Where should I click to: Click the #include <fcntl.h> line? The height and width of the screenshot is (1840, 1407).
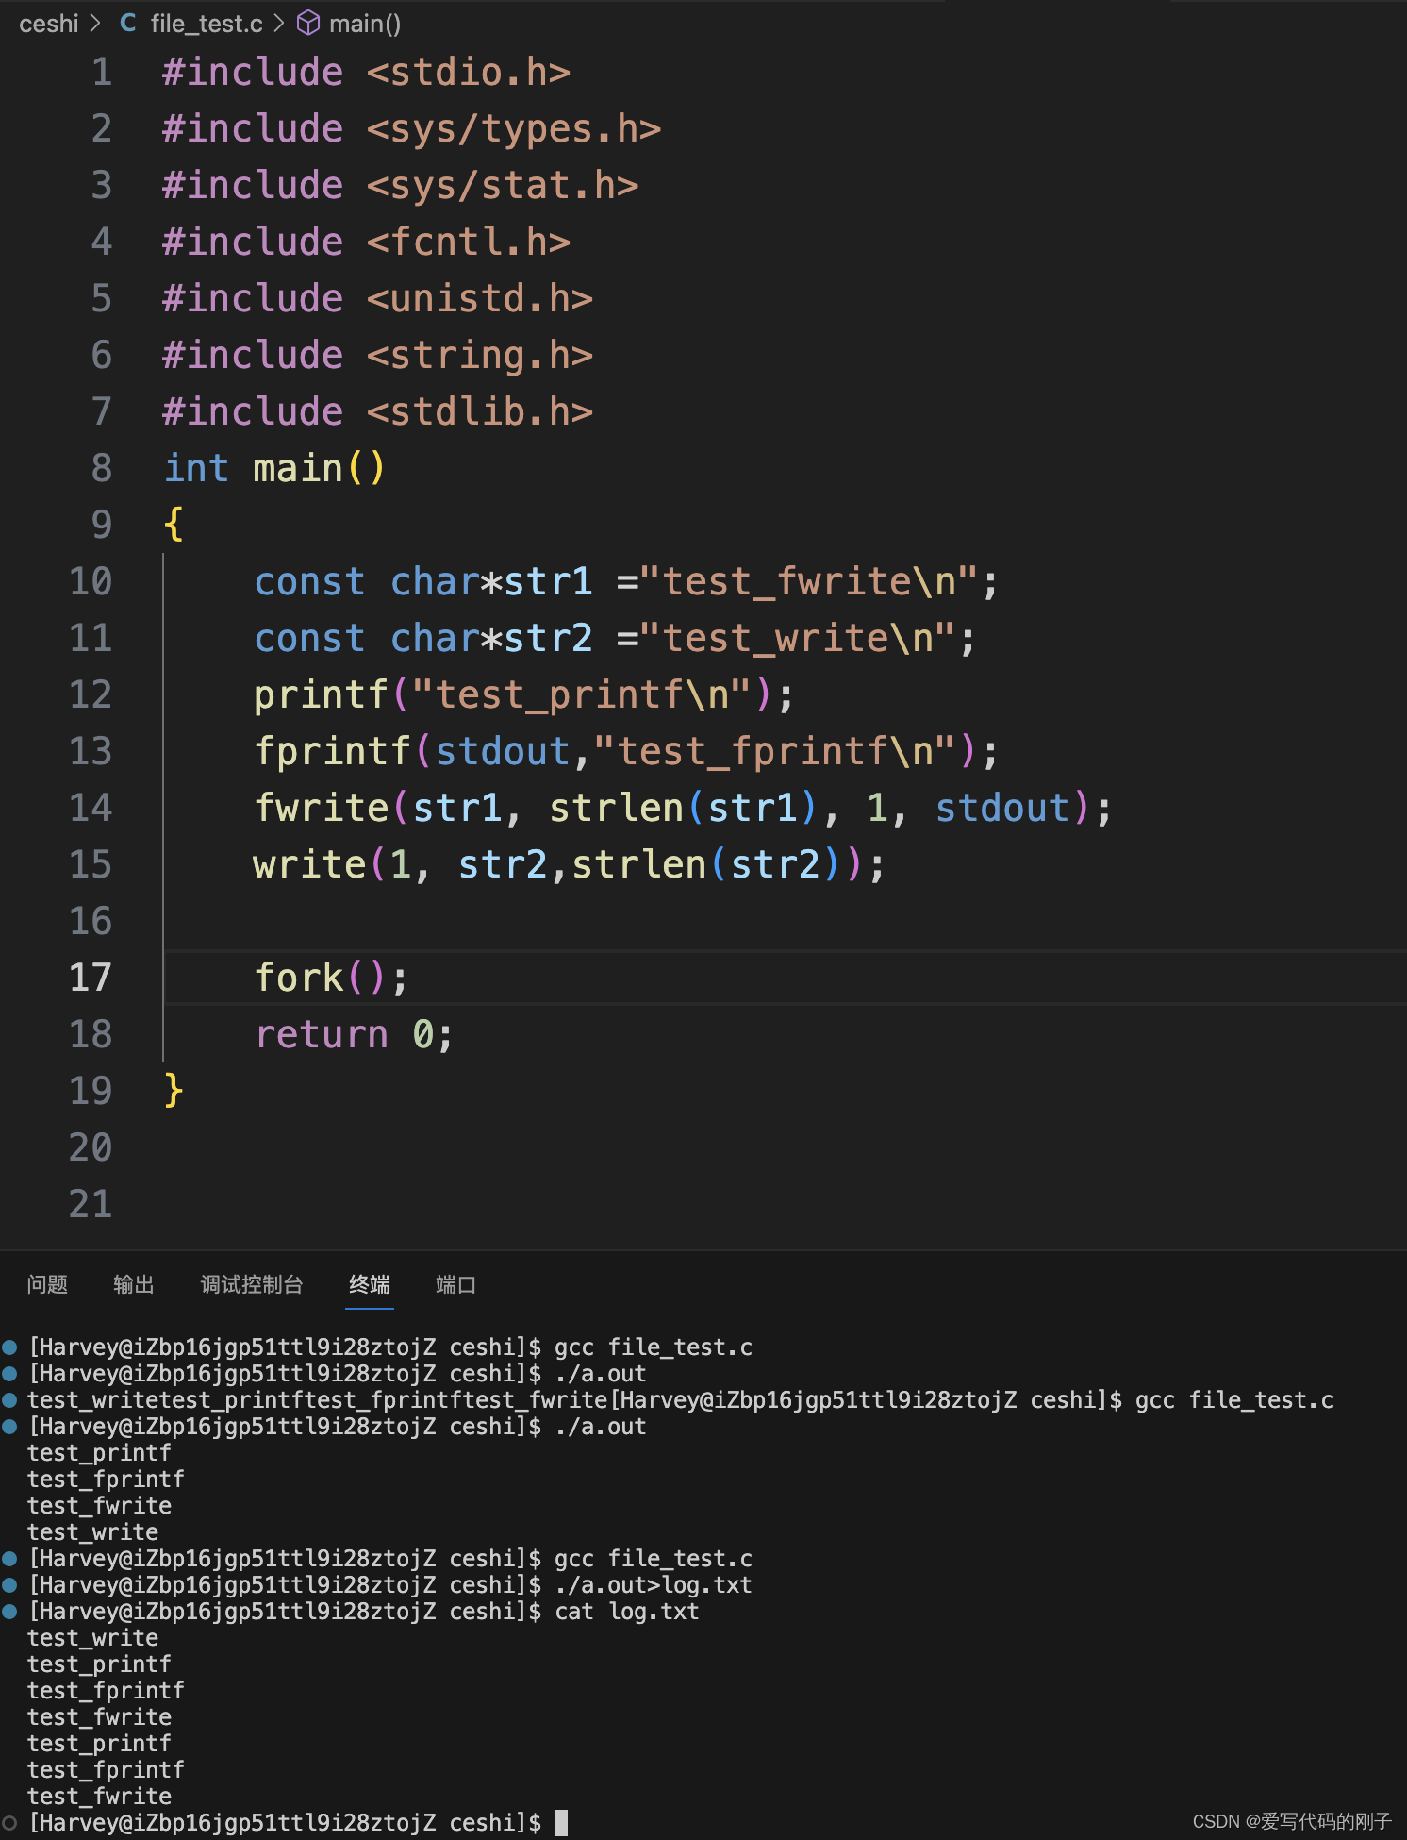366,242
